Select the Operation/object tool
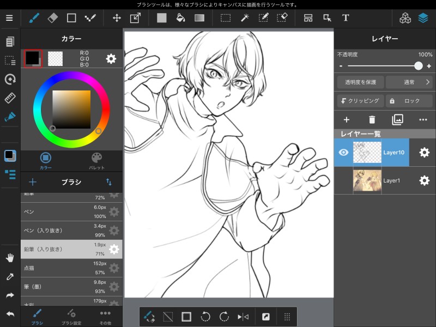Viewport: 436px width, 327px height. click(328, 18)
